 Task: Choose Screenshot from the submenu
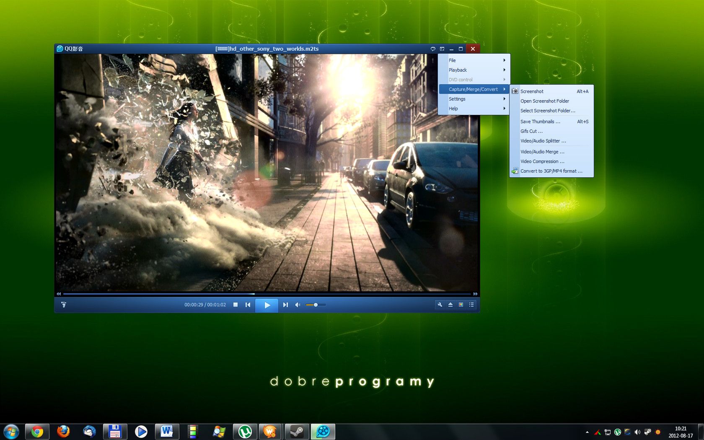(x=551, y=91)
